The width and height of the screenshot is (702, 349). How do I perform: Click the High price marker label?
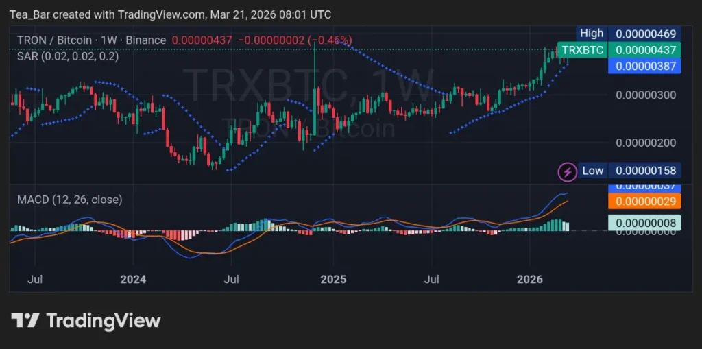591,33
